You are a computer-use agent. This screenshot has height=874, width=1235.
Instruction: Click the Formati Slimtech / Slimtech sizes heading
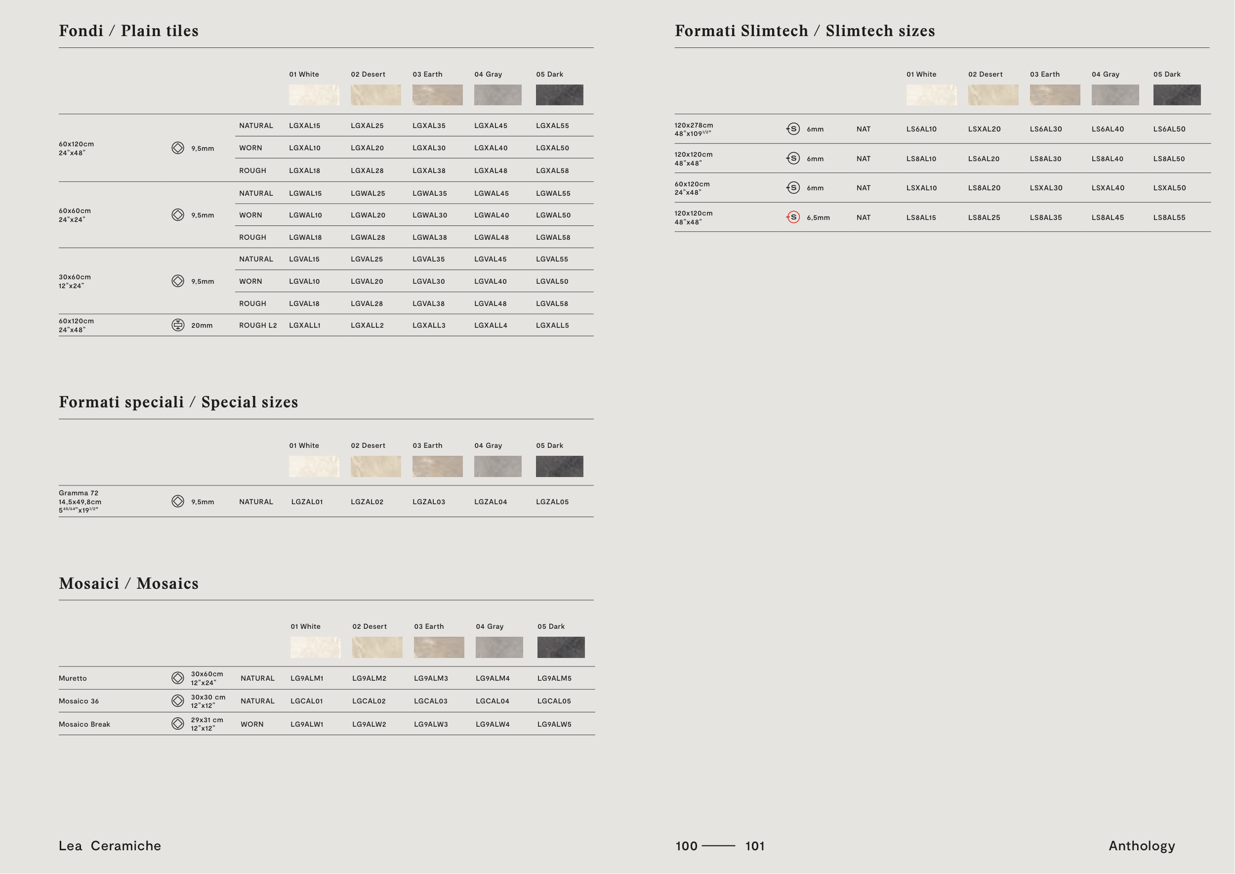[x=805, y=31]
